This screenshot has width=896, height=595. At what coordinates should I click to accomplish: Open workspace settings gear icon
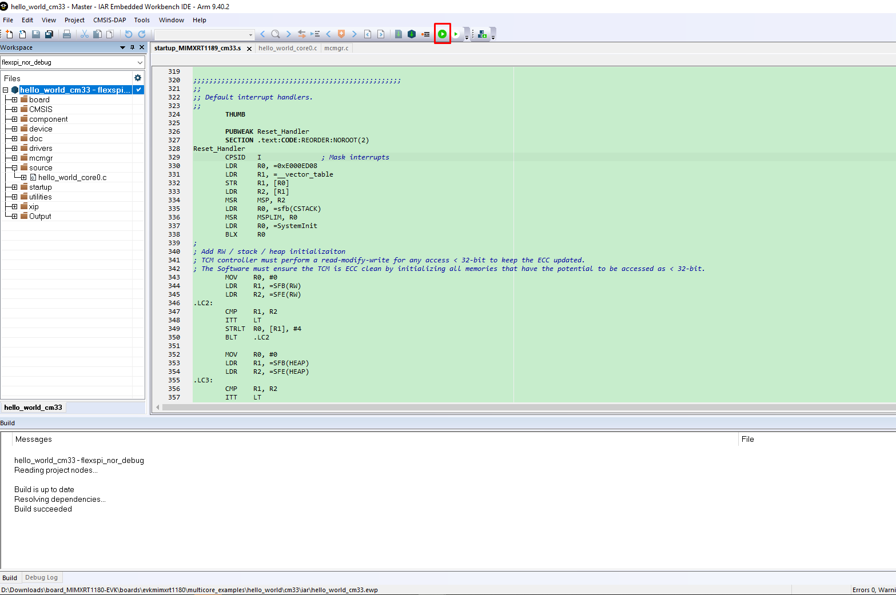point(138,78)
